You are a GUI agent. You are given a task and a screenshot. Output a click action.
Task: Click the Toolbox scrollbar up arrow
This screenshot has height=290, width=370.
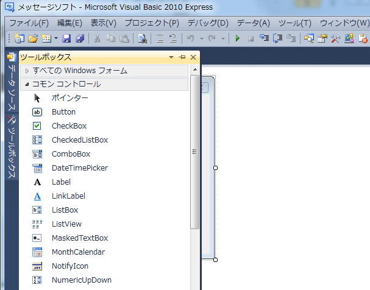[195, 69]
